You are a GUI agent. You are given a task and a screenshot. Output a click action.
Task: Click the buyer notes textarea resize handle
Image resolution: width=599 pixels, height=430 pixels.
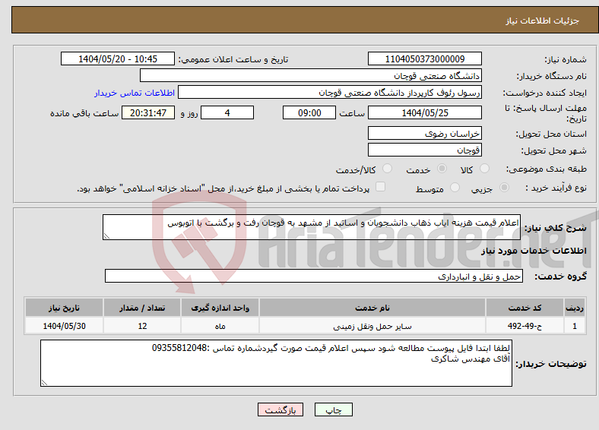point(44,383)
